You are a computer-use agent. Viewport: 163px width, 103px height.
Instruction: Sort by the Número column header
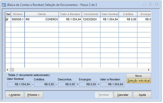click(18, 14)
